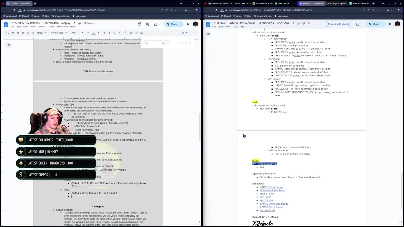Collapse the left Docs toolbar with chevron
Image resolution: width=404 pixels, height=227 pixels.
194,33
